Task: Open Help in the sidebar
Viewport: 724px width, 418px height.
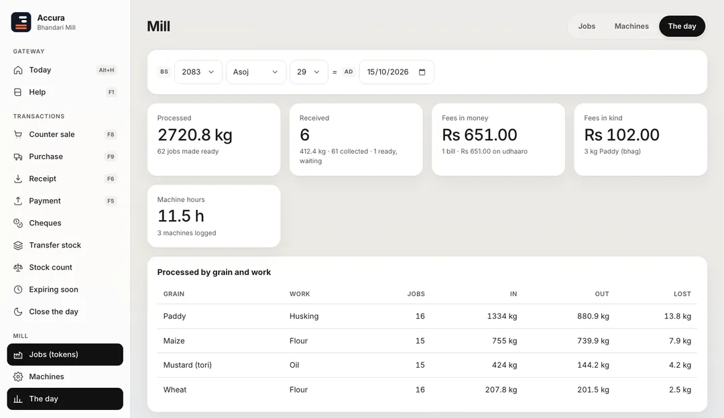Action: tap(65, 93)
